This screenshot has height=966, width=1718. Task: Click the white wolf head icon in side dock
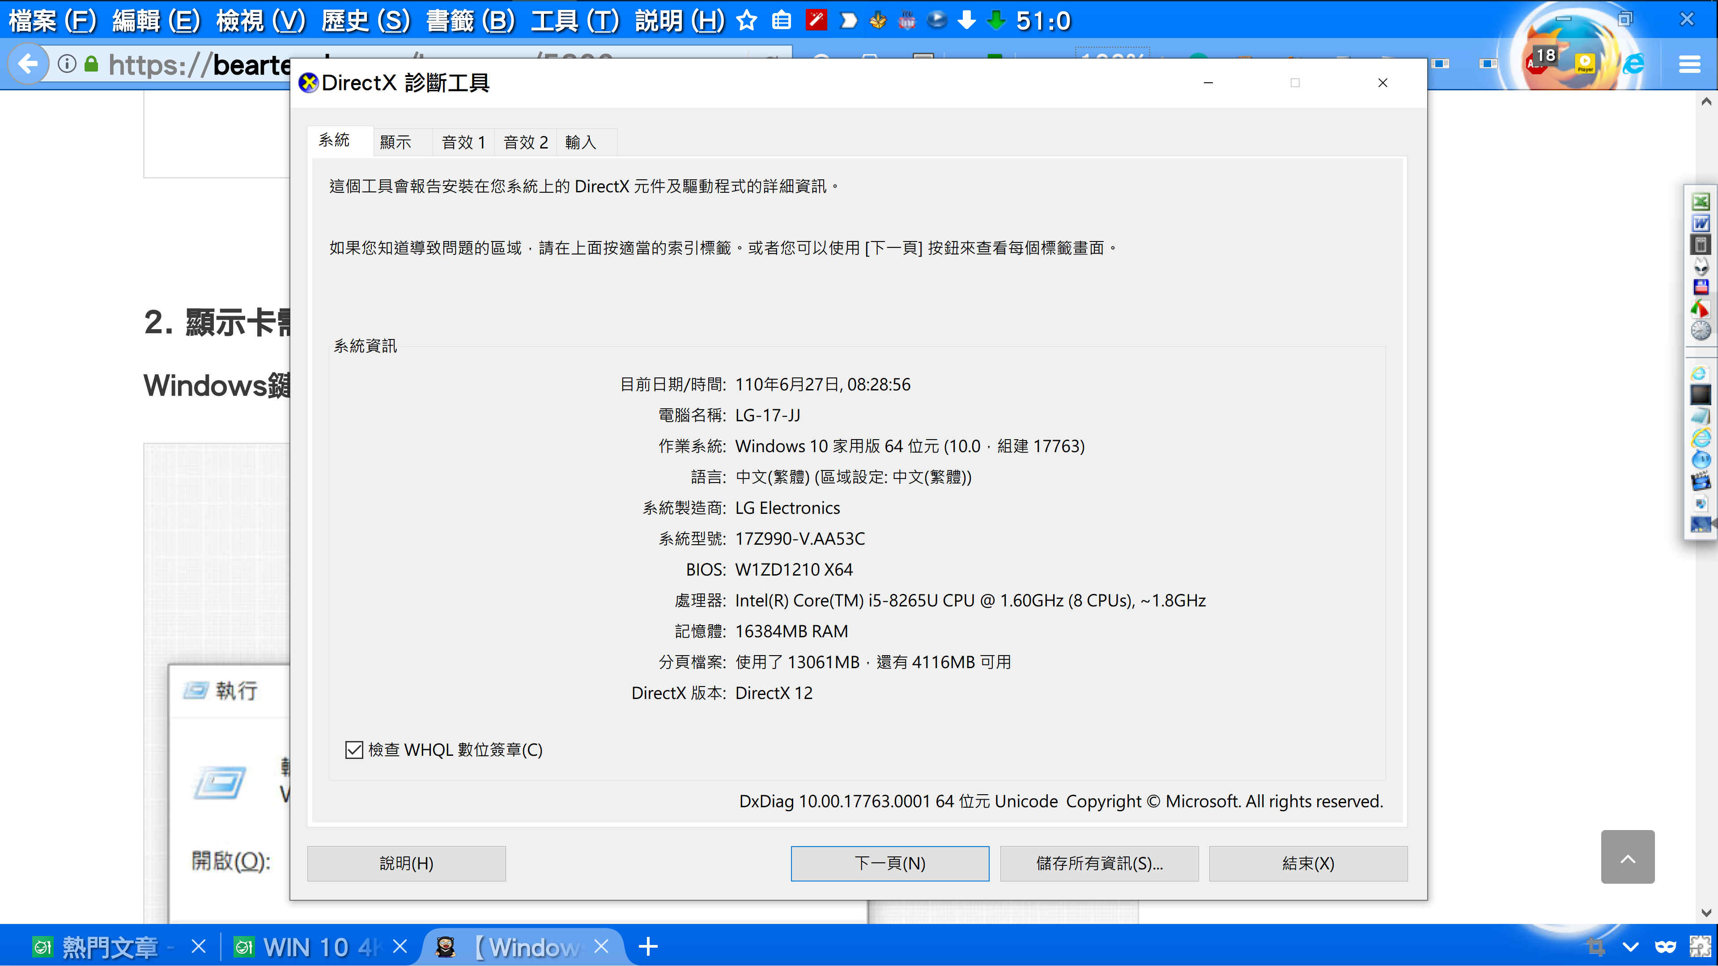(x=1701, y=266)
